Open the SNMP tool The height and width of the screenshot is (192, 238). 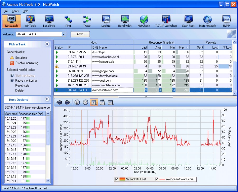click(226, 21)
